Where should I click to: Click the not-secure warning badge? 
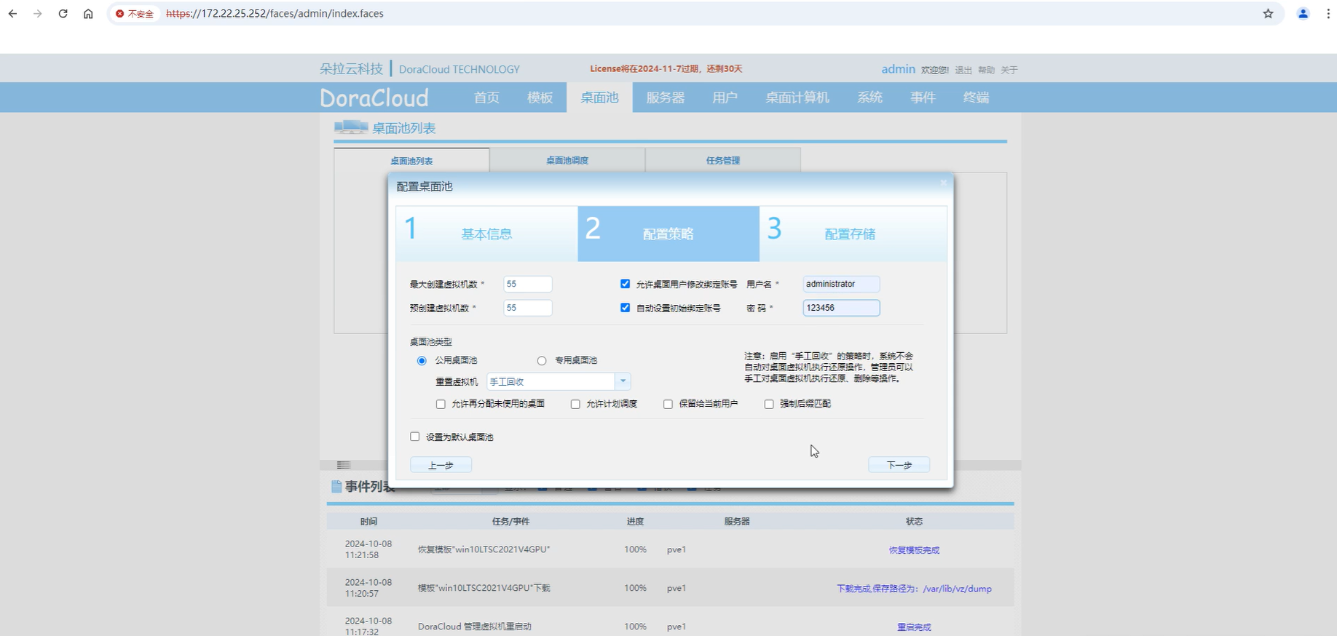[x=135, y=14]
